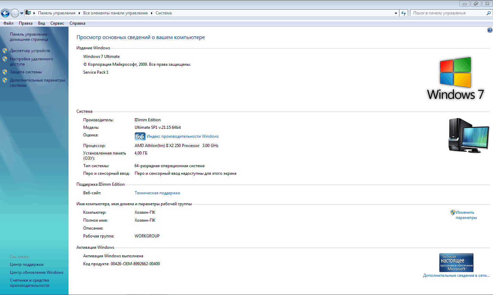Open Индекс производительности Windows link
This screenshot has height=295, width=493.
point(183,136)
